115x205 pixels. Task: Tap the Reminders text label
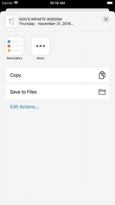point(14,58)
